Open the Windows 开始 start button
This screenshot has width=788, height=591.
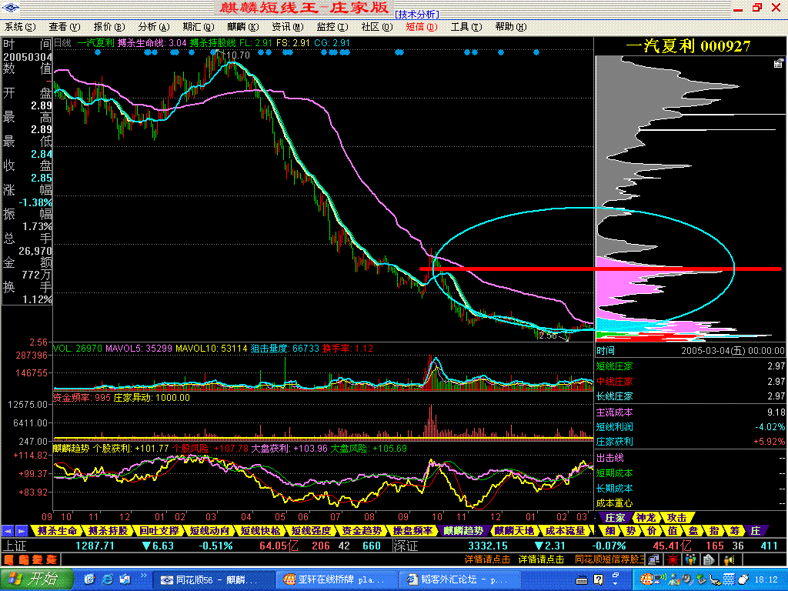(x=36, y=579)
